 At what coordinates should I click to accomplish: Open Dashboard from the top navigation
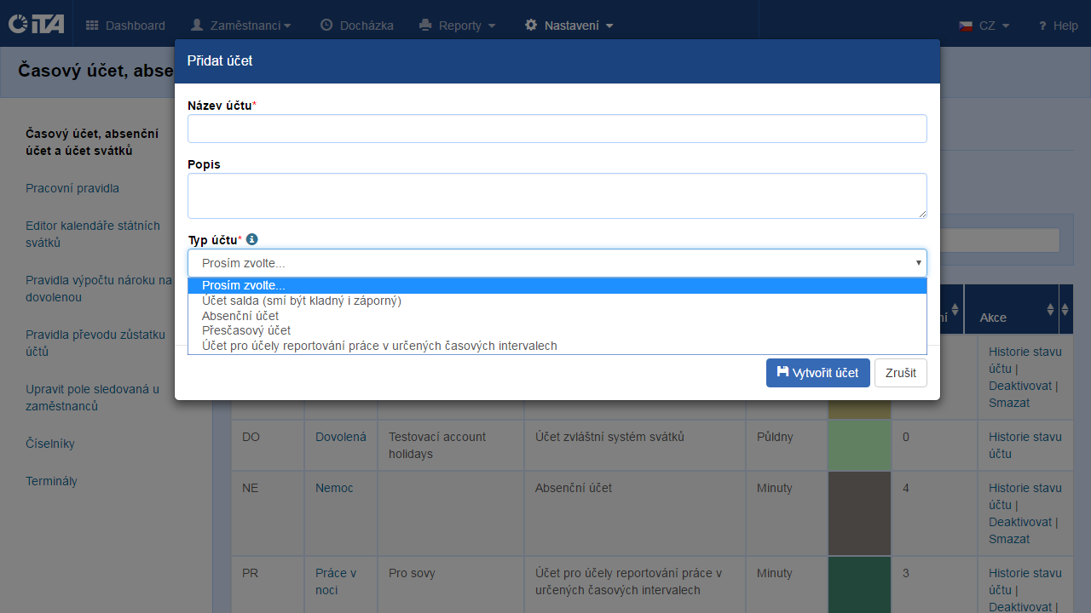click(125, 26)
